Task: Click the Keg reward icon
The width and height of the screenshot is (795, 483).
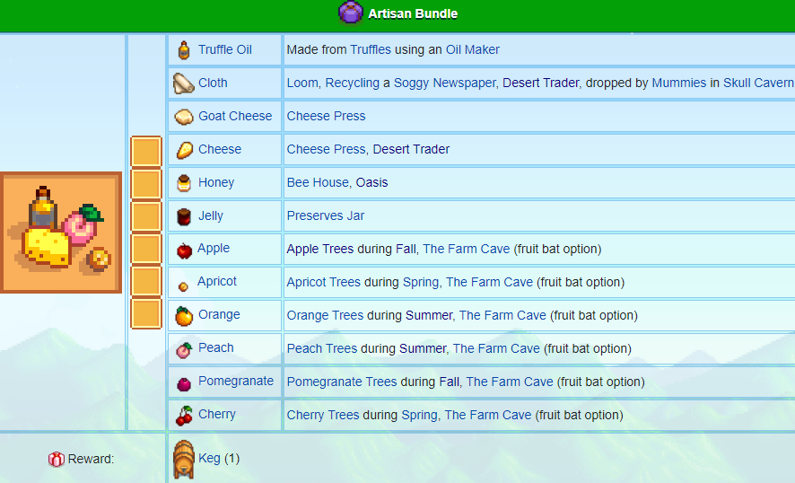Action: 182,459
